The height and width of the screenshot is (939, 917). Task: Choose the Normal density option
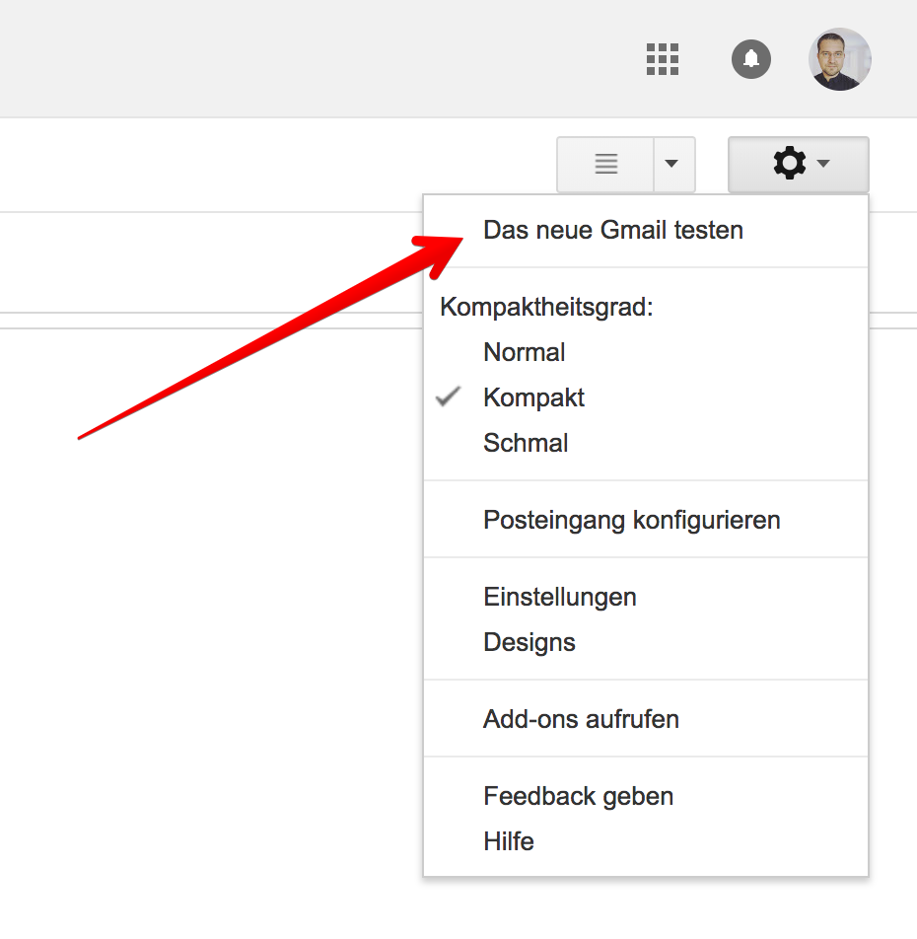[524, 352]
